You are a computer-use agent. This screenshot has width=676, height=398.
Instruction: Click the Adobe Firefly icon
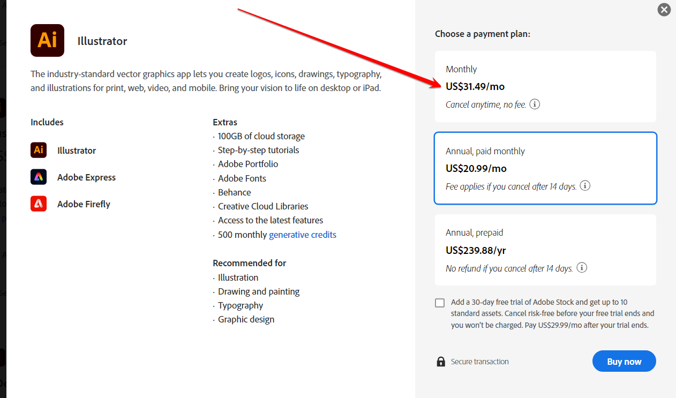39,204
